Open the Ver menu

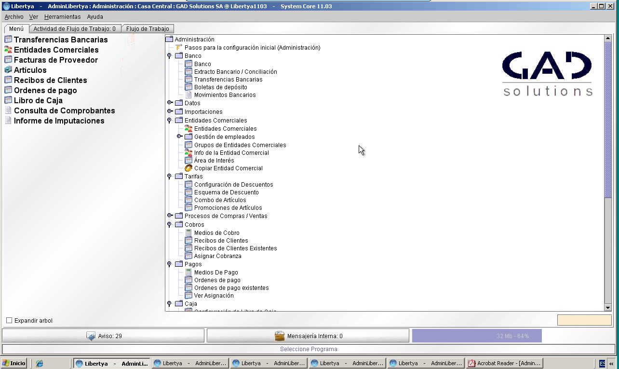34,17
